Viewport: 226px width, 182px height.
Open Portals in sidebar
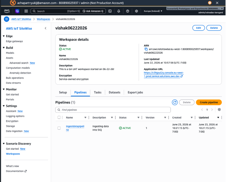click(x=10, y=99)
